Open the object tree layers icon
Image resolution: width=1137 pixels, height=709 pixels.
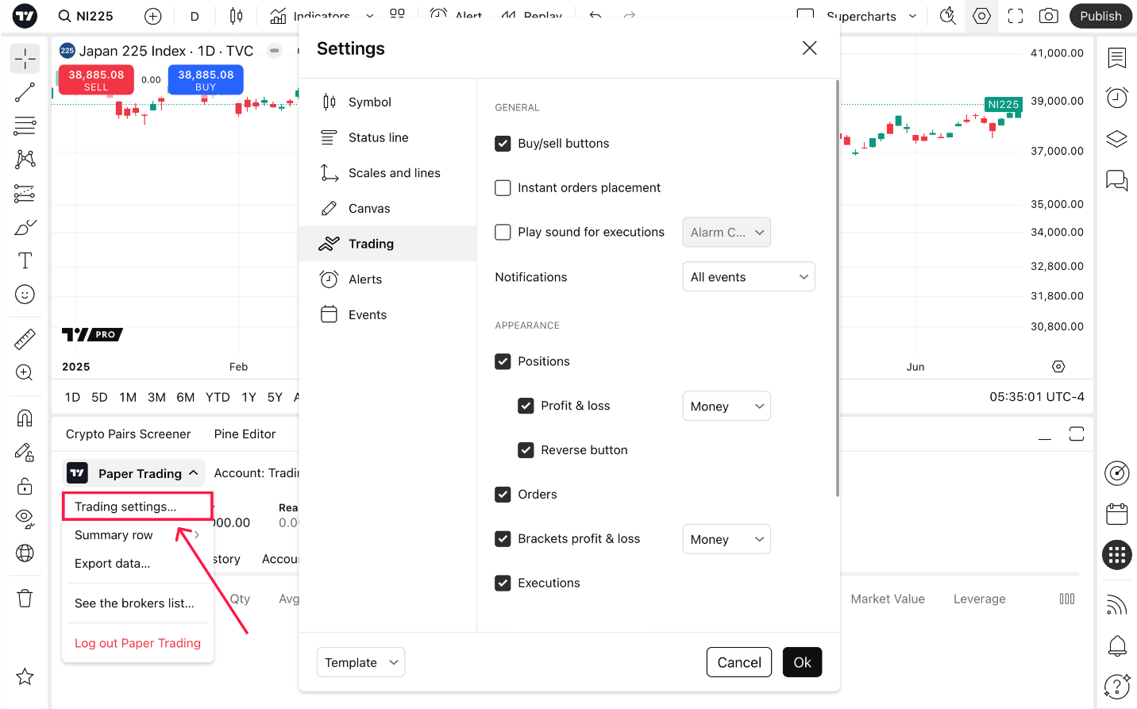point(1117,139)
